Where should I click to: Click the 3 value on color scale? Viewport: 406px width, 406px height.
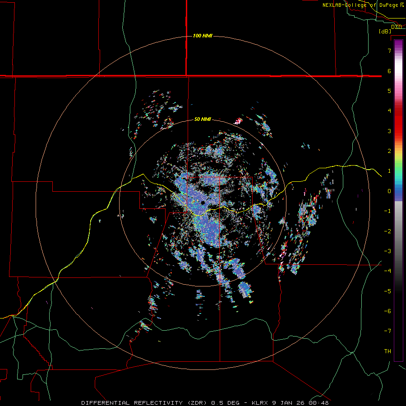pyautogui.click(x=389, y=131)
